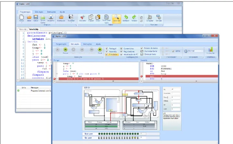Open the Normal speed dropdown
The image size is (233, 144).
pyautogui.click(x=196, y=51)
